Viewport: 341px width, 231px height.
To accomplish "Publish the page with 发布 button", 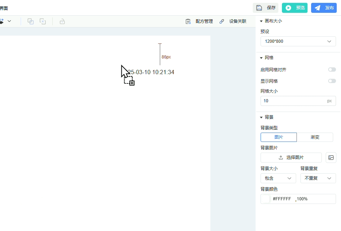I will (324, 8).
